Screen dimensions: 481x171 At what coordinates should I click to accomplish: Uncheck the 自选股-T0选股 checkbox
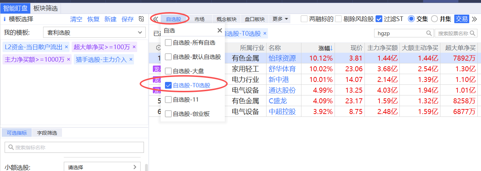click(169, 85)
